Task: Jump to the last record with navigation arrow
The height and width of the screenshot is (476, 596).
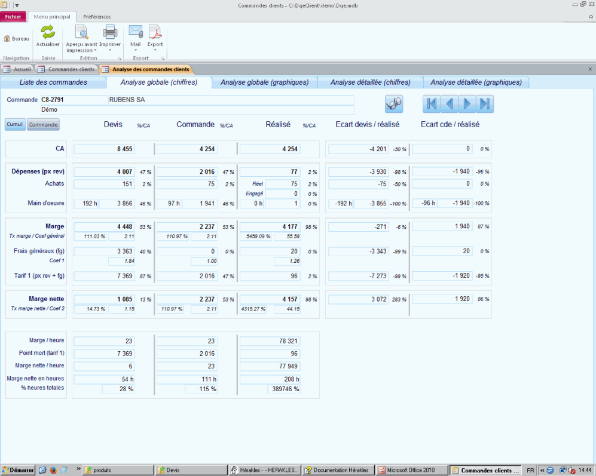Action: (x=485, y=103)
